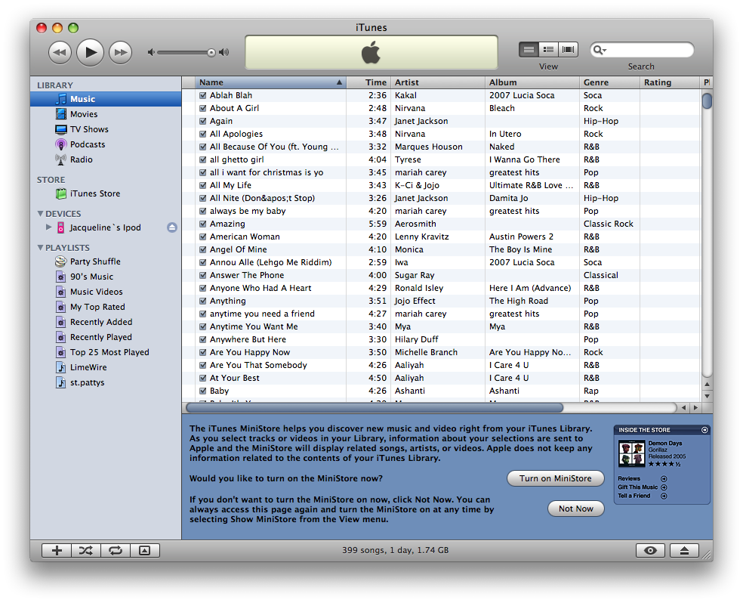Screen dimensions: 743x603
Task: Uncheck the All Apologies song
Action: point(203,135)
